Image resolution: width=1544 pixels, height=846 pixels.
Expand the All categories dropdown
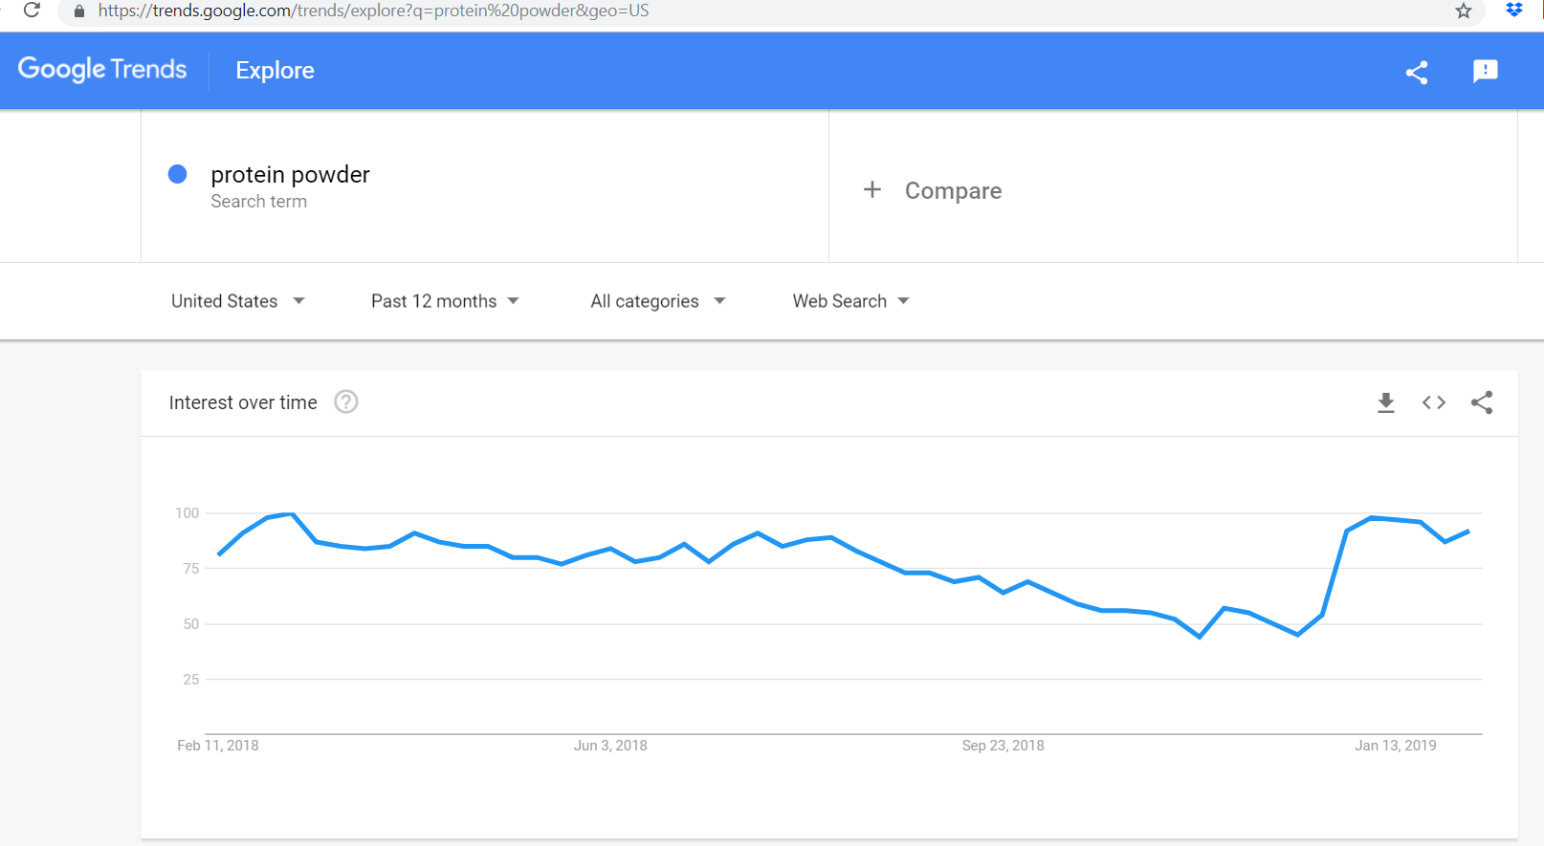click(x=657, y=301)
